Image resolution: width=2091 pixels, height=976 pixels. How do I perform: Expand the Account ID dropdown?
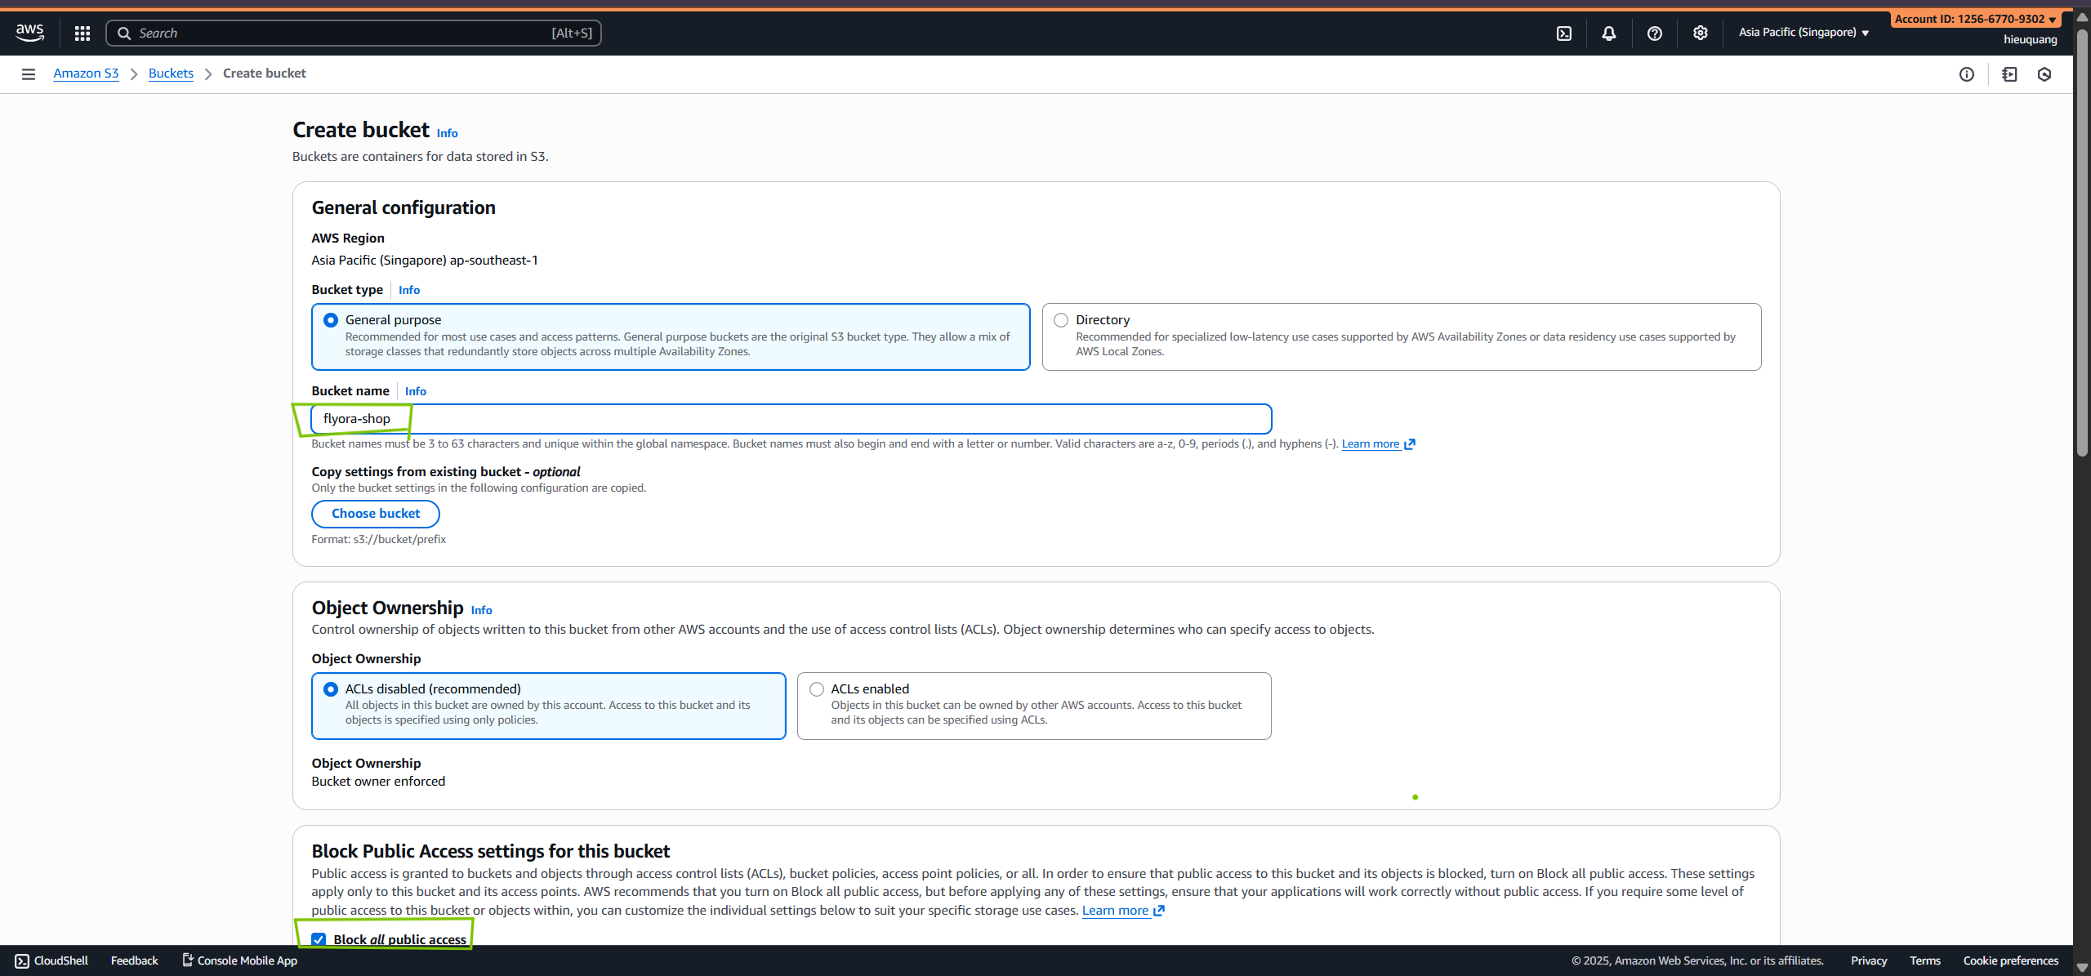[1974, 19]
